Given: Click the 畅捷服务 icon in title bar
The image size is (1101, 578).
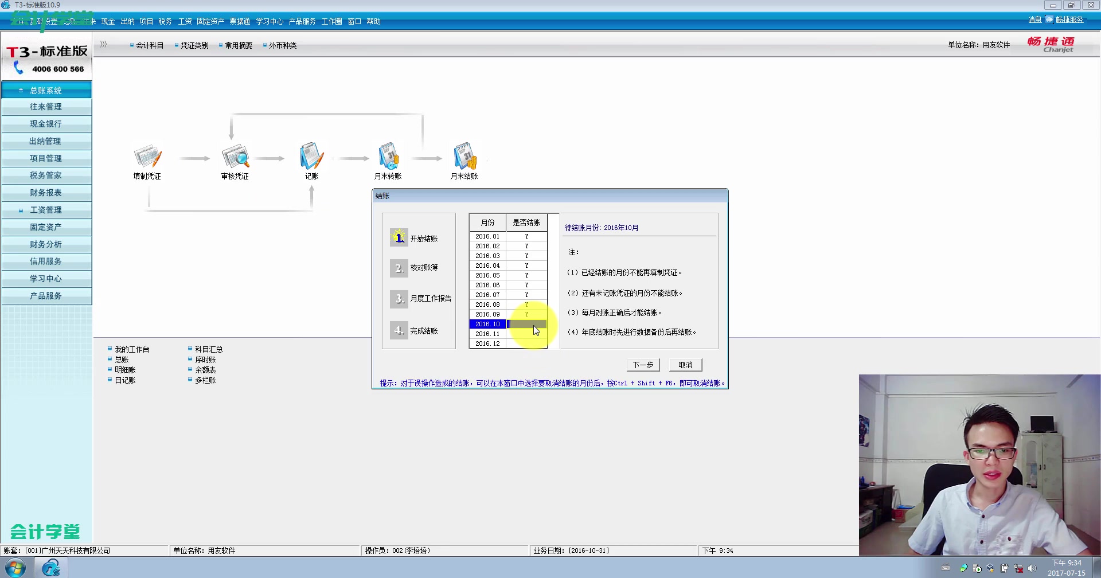Looking at the screenshot, I should (x=1049, y=19).
